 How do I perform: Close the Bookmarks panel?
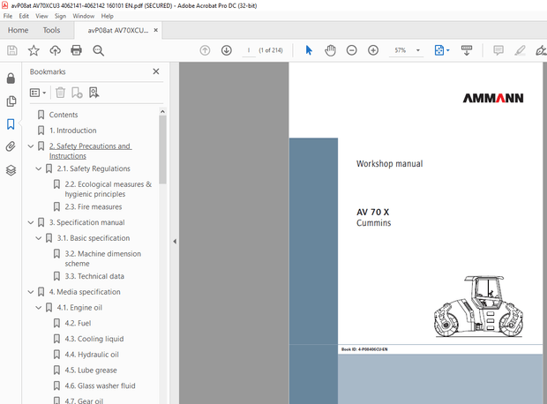(x=156, y=71)
